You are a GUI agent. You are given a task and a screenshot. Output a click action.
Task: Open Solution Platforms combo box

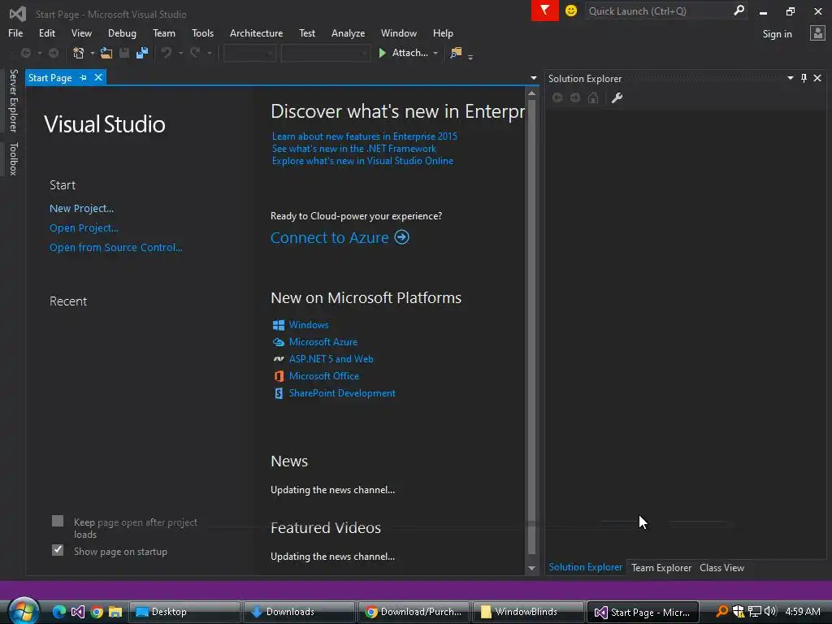[325, 53]
